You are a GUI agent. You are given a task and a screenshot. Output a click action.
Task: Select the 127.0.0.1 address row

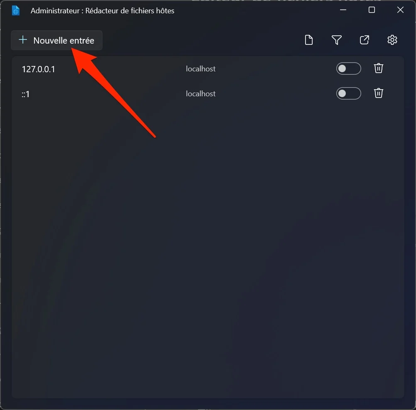click(208, 69)
